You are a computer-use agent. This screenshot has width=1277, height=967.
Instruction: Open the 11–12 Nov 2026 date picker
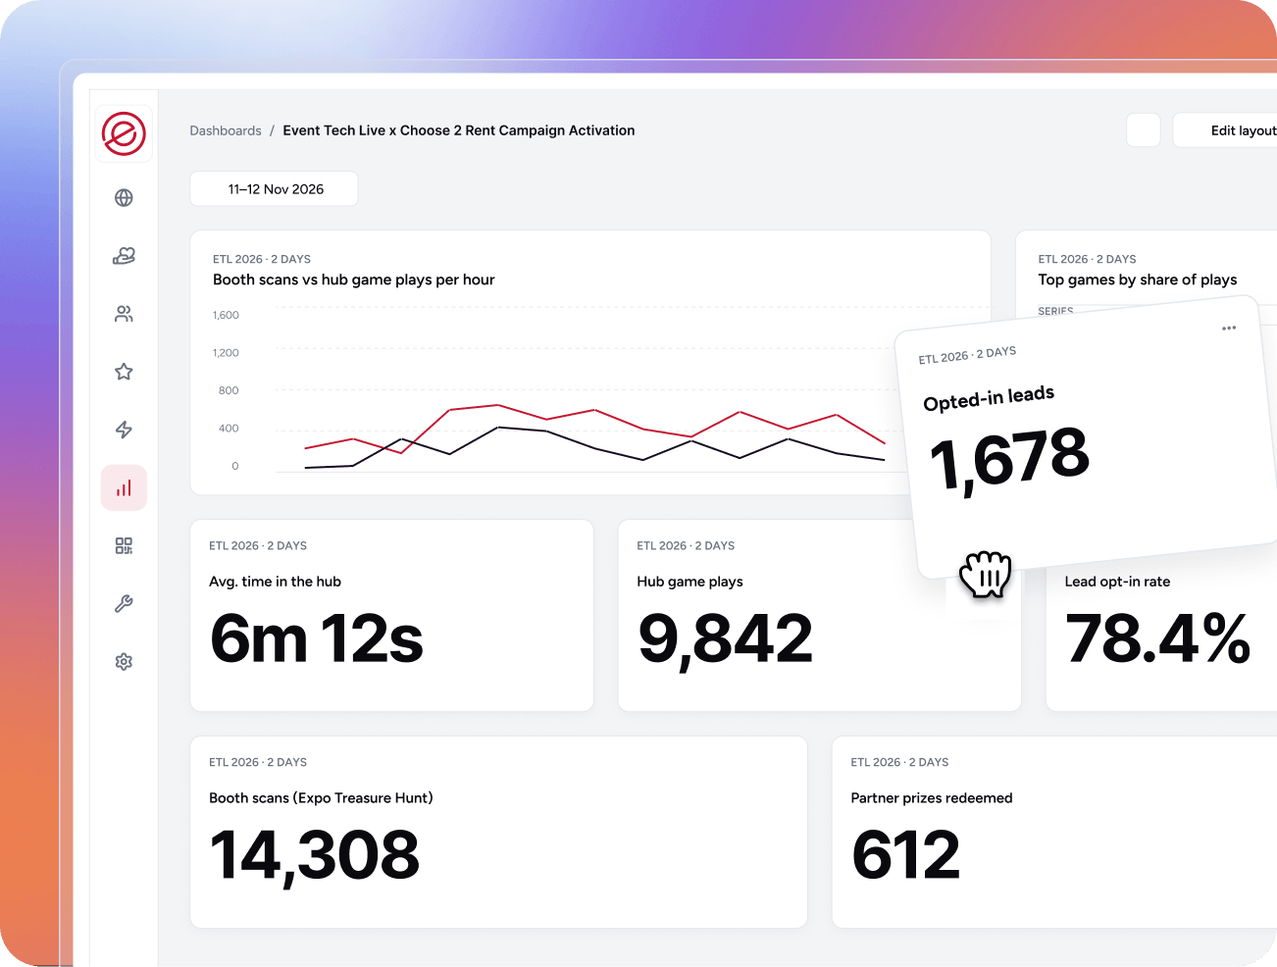pos(274,189)
